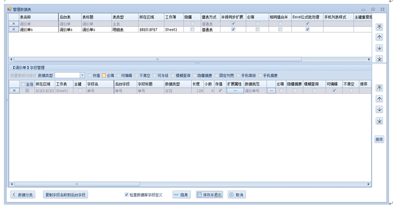
Task: Delete the 单号 field row
Action: [x=13, y=91]
